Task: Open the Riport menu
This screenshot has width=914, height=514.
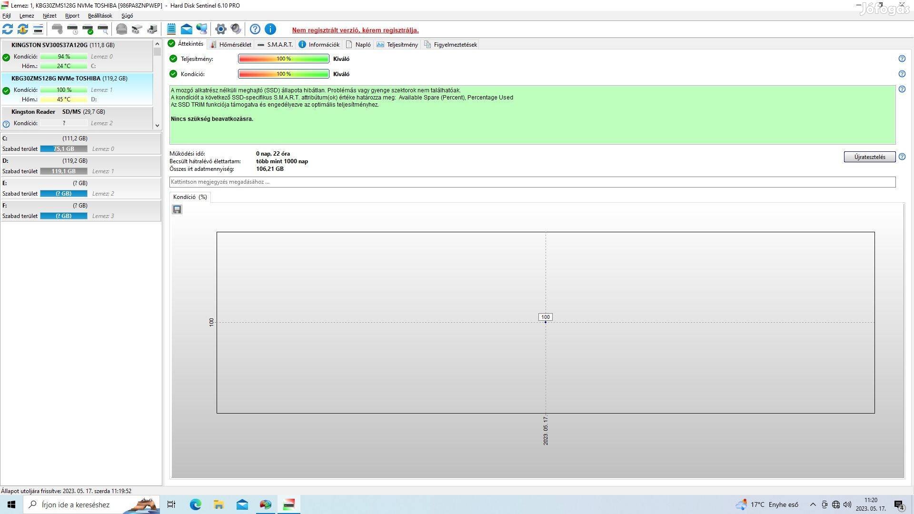Action: coord(72,16)
